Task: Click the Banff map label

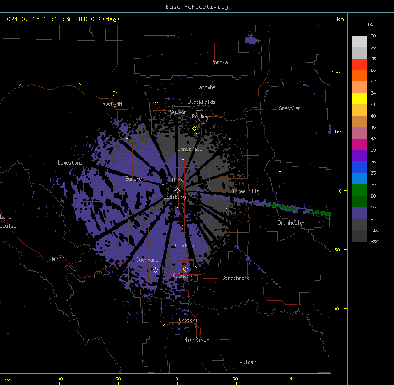Action: (x=57, y=259)
